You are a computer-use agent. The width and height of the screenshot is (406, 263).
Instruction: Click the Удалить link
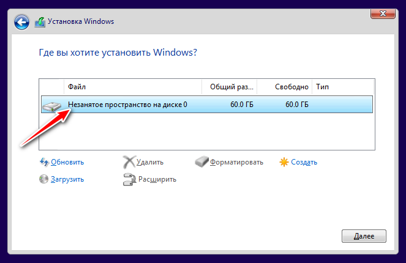(151, 162)
